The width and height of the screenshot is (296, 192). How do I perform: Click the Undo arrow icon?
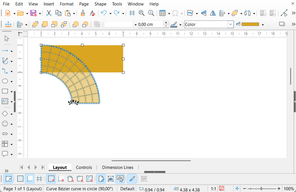pos(104,13)
